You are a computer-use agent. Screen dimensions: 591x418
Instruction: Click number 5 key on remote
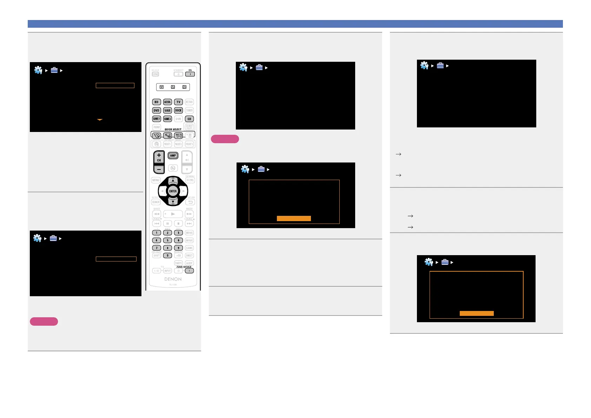(x=167, y=240)
